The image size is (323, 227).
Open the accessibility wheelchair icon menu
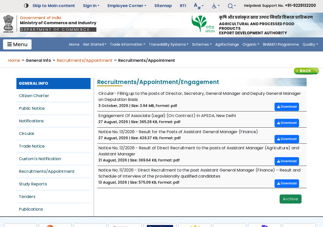pos(216,6)
